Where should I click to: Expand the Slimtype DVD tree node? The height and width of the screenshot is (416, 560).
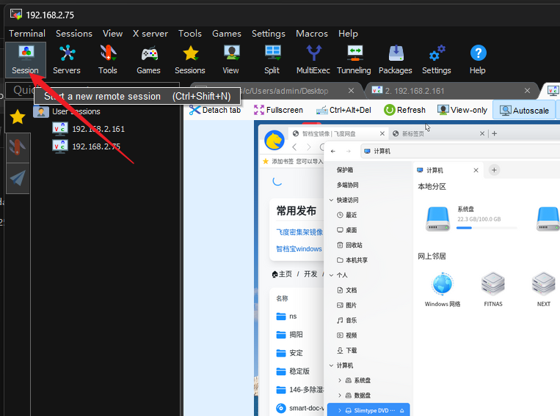340,411
